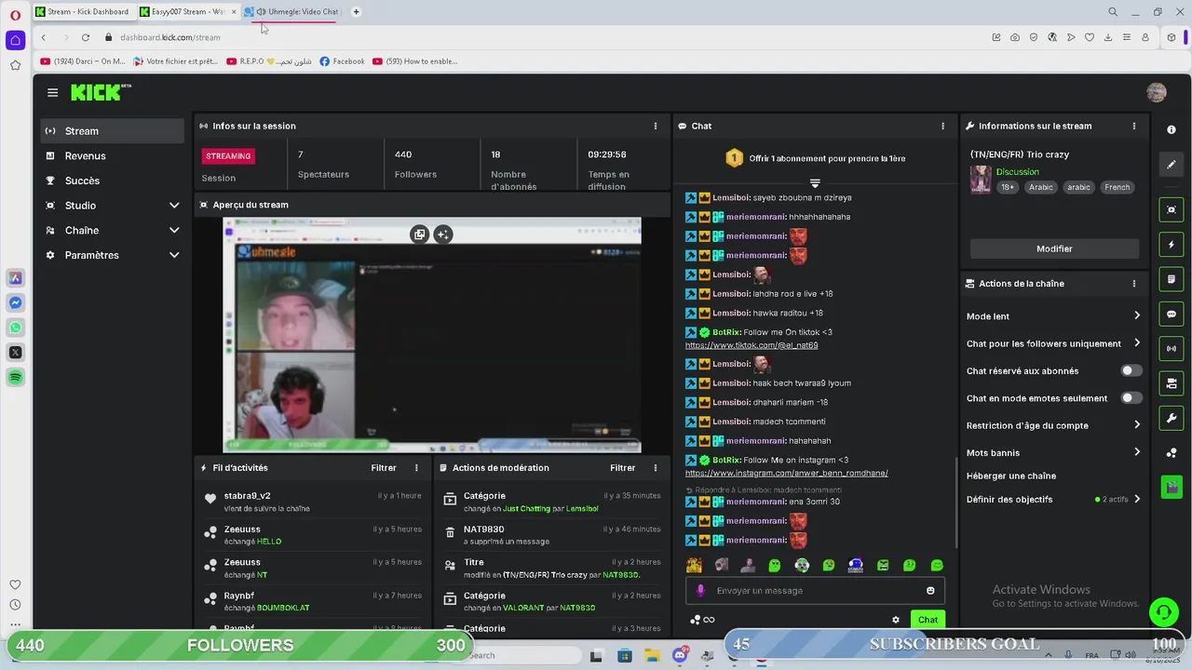
Task: Click the Modifier button
Action: coord(1054,248)
